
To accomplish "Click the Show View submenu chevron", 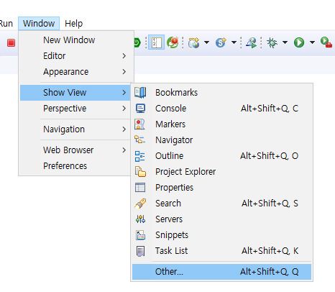I will 124,93.
